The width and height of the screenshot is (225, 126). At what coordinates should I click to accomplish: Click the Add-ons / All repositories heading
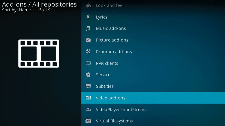(39, 4)
